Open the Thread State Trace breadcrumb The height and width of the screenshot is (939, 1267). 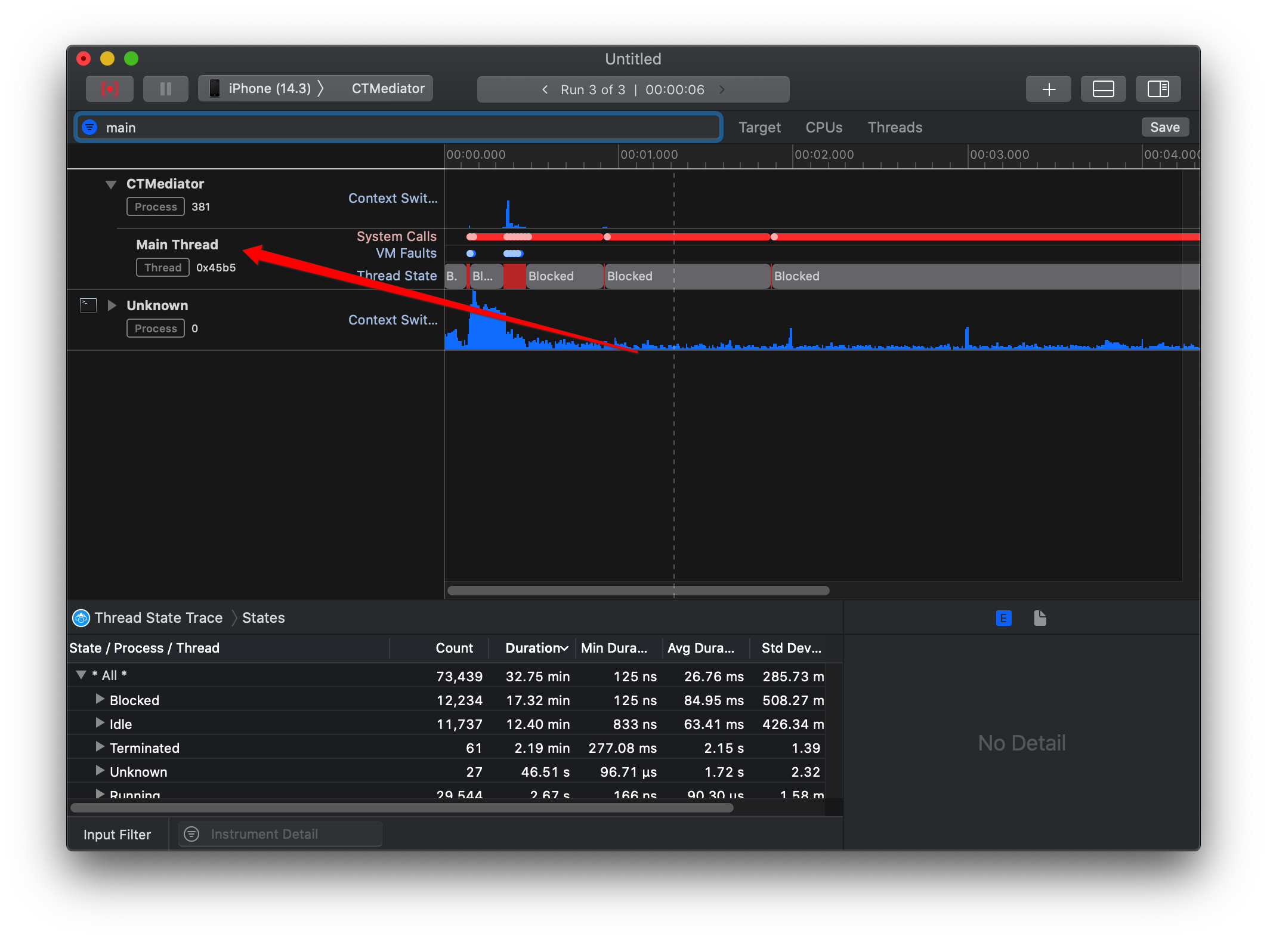(158, 618)
